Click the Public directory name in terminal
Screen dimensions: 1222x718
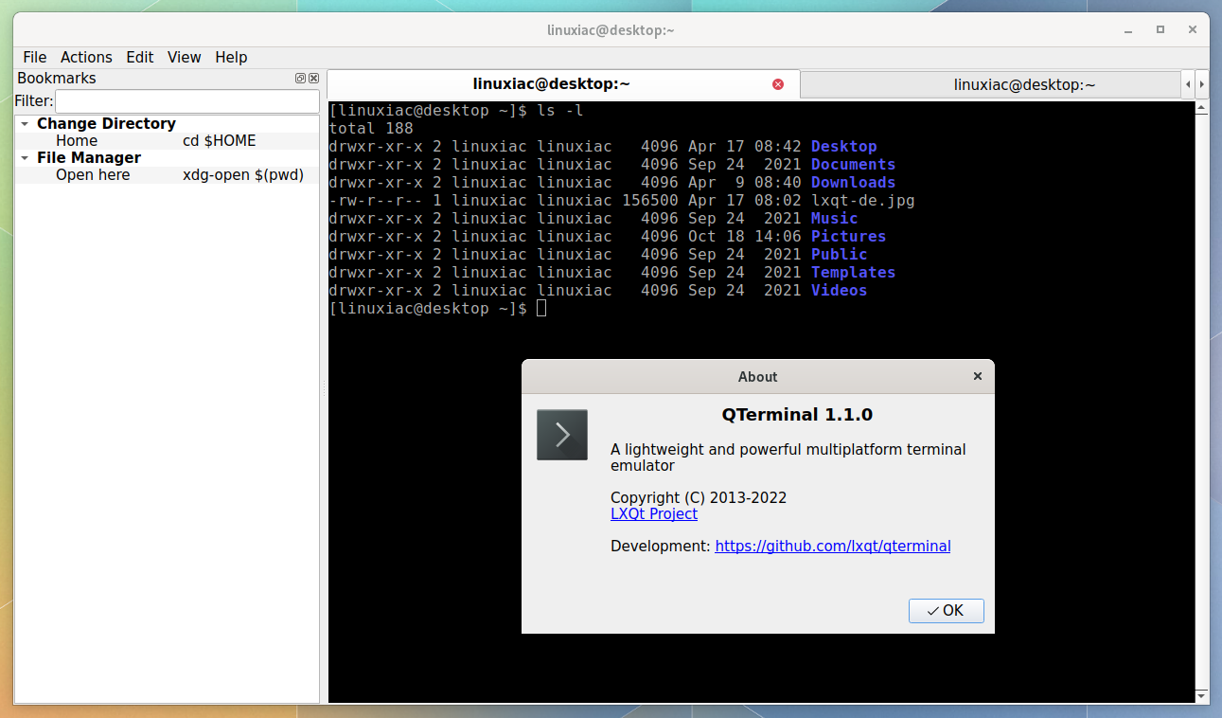pyautogui.click(x=840, y=254)
